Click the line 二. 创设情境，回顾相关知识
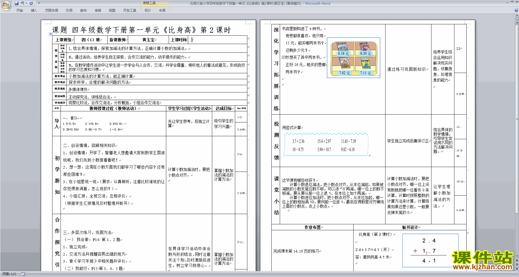Screen dimensions: 519x277 click(89, 145)
